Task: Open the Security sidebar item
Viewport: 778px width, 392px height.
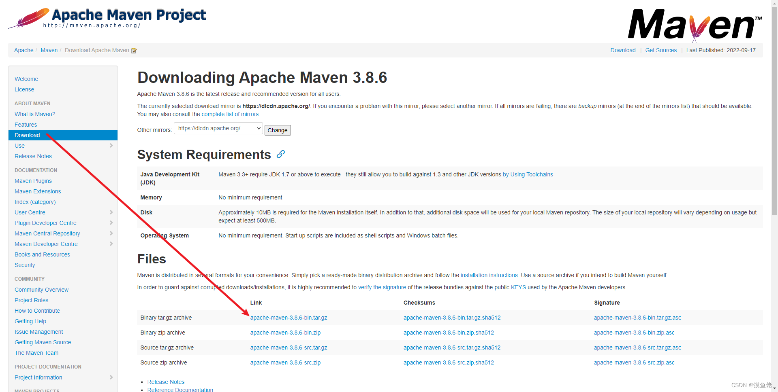Action: tap(24, 265)
